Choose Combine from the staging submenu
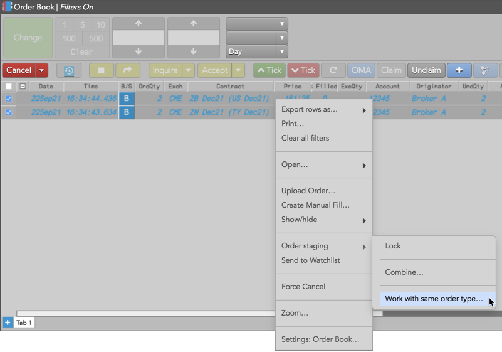Viewport: 502px width, 352px height. click(404, 272)
